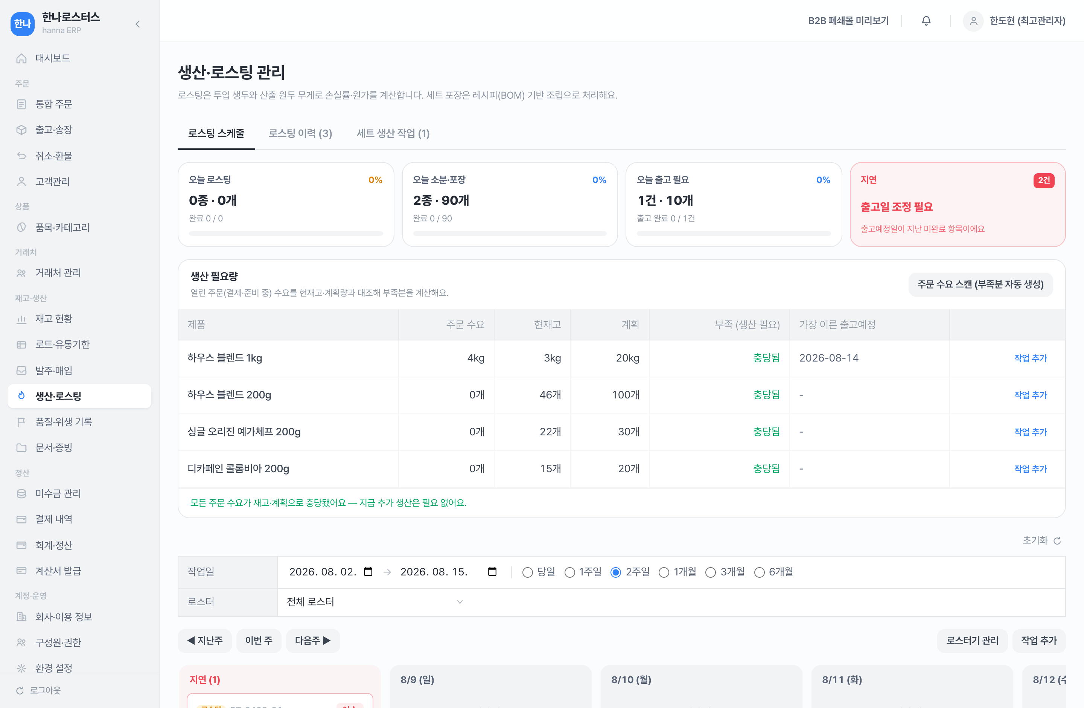Image resolution: width=1084 pixels, height=708 pixels.
Task: Switch to the 세트 생산 작업 (1) tab
Action: pos(393,133)
